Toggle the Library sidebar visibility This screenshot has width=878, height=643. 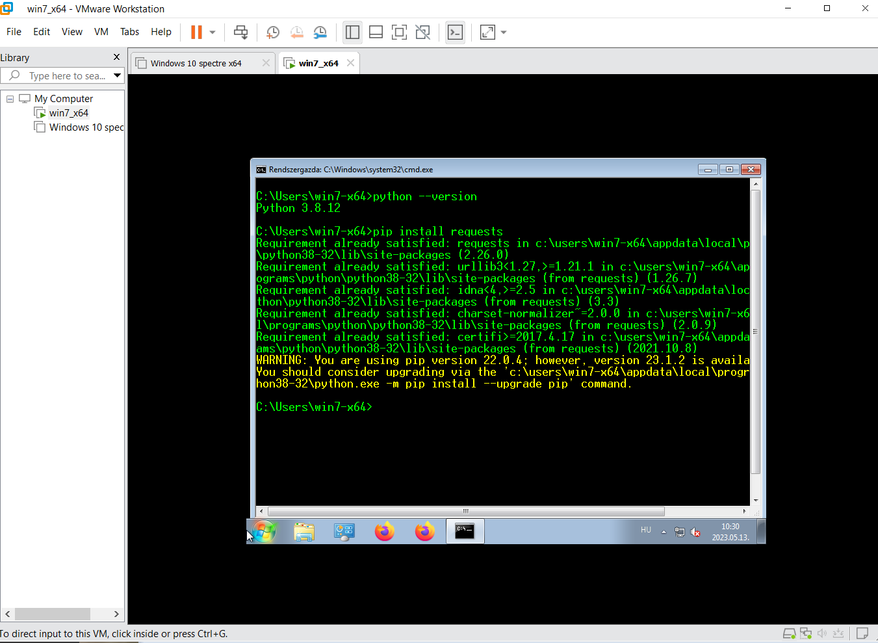352,32
